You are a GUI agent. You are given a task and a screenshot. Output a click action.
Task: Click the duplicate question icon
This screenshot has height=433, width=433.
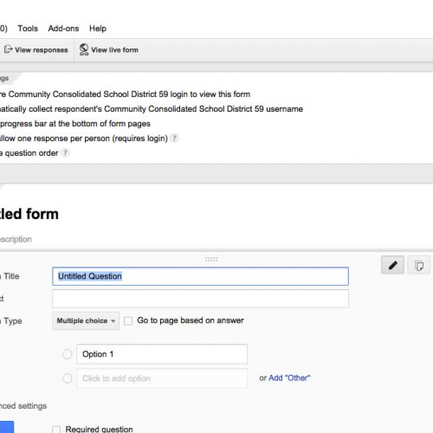click(419, 265)
